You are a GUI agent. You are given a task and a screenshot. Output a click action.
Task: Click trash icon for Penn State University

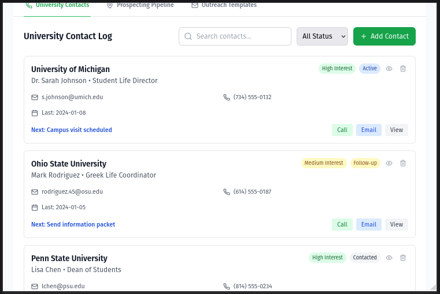tap(403, 258)
